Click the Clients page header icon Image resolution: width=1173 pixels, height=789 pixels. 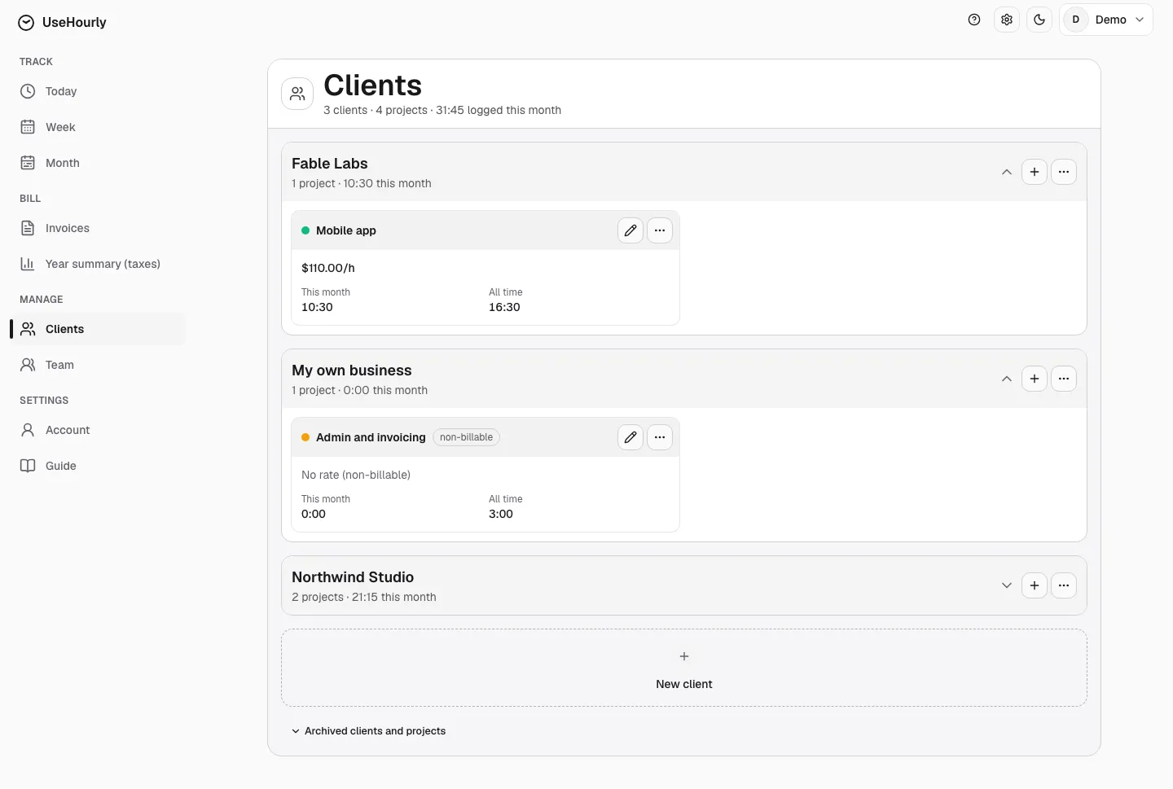[x=297, y=94]
